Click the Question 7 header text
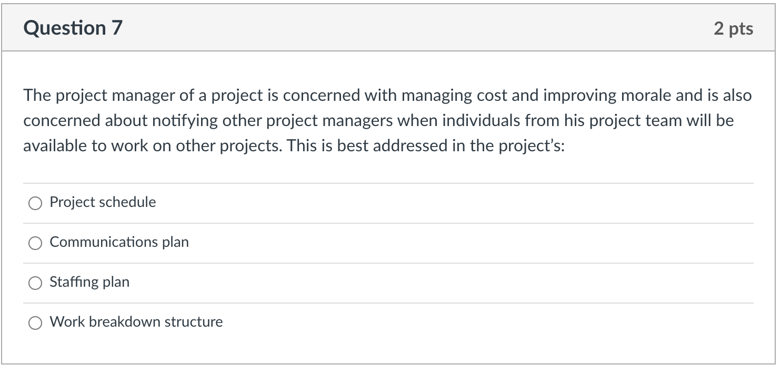This screenshot has width=781, height=375. point(73,27)
